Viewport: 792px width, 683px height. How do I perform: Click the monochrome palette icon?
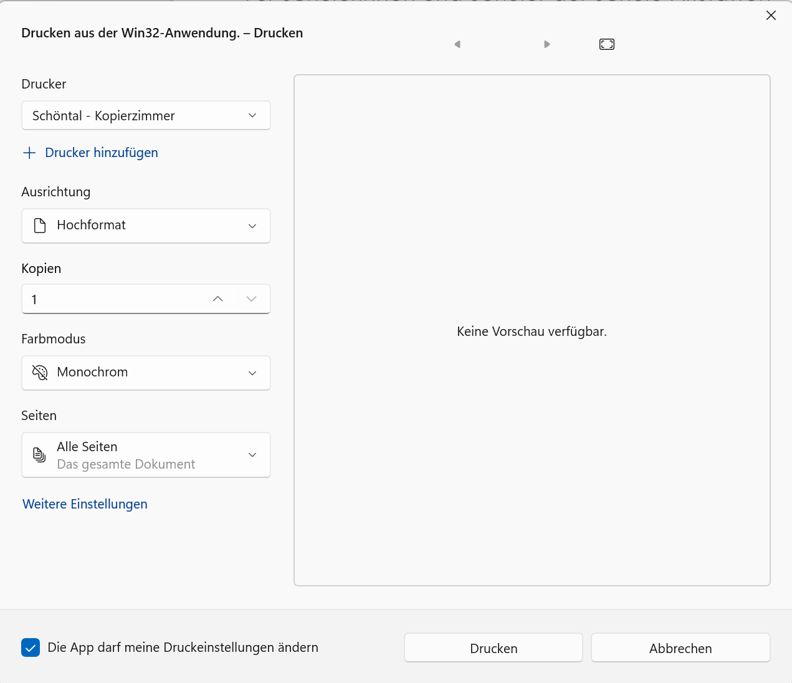point(40,373)
